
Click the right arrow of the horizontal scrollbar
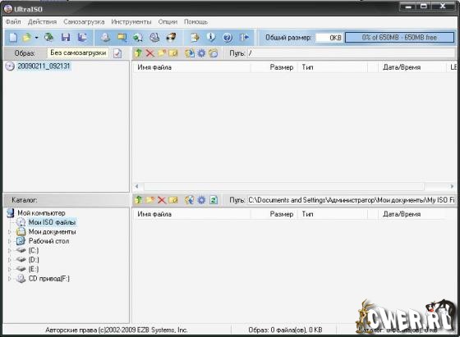pos(452,186)
